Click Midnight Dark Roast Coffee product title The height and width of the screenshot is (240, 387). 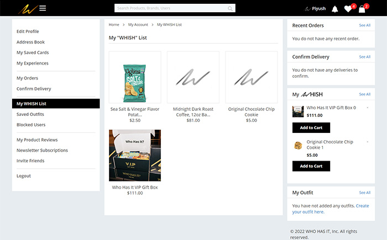[x=193, y=112]
